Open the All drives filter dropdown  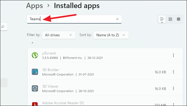(x=59, y=35)
